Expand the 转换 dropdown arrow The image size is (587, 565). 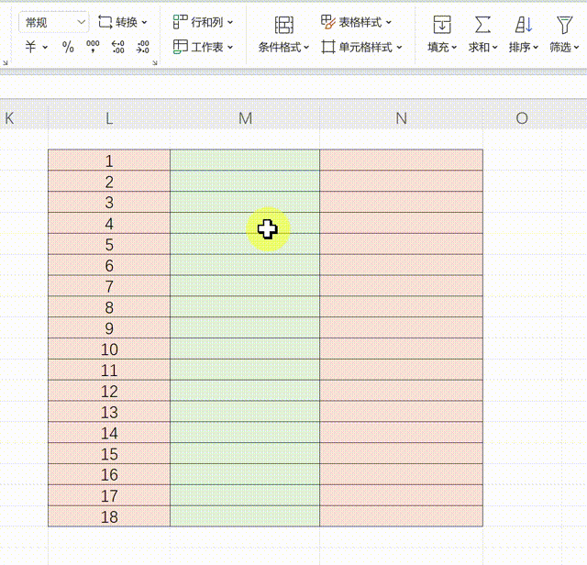[x=145, y=23]
